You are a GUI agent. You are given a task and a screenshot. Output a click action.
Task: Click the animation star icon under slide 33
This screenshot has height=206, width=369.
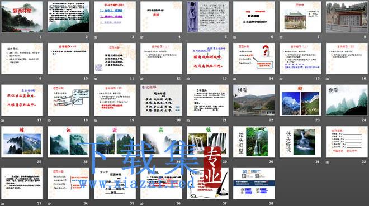click(x=3, y=204)
